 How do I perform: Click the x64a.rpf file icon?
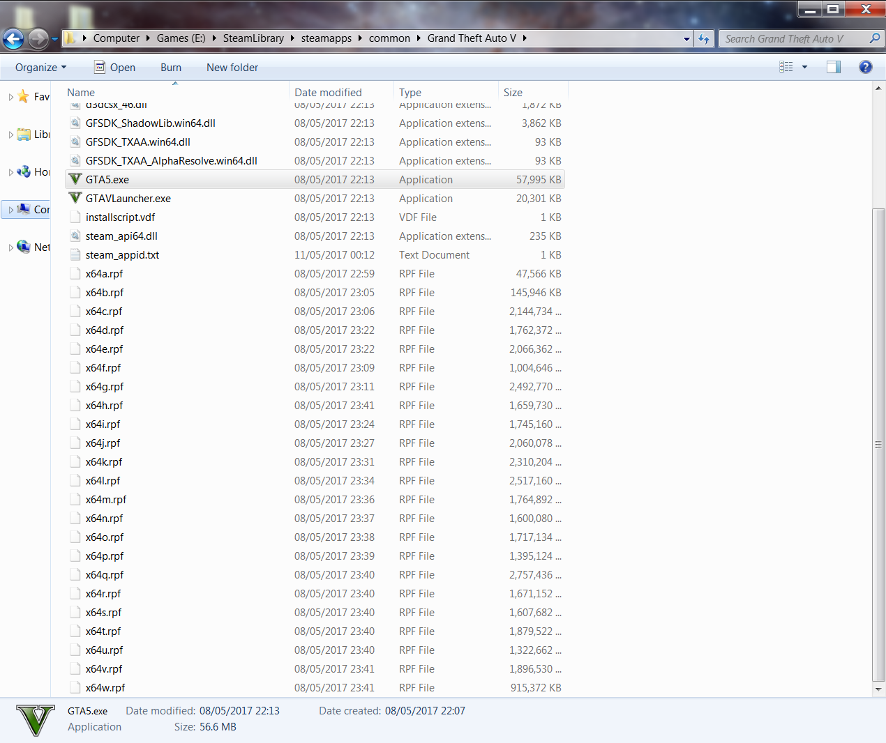point(75,273)
